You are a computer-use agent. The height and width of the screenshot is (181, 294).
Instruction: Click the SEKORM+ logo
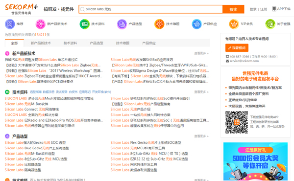click(x=21, y=9)
